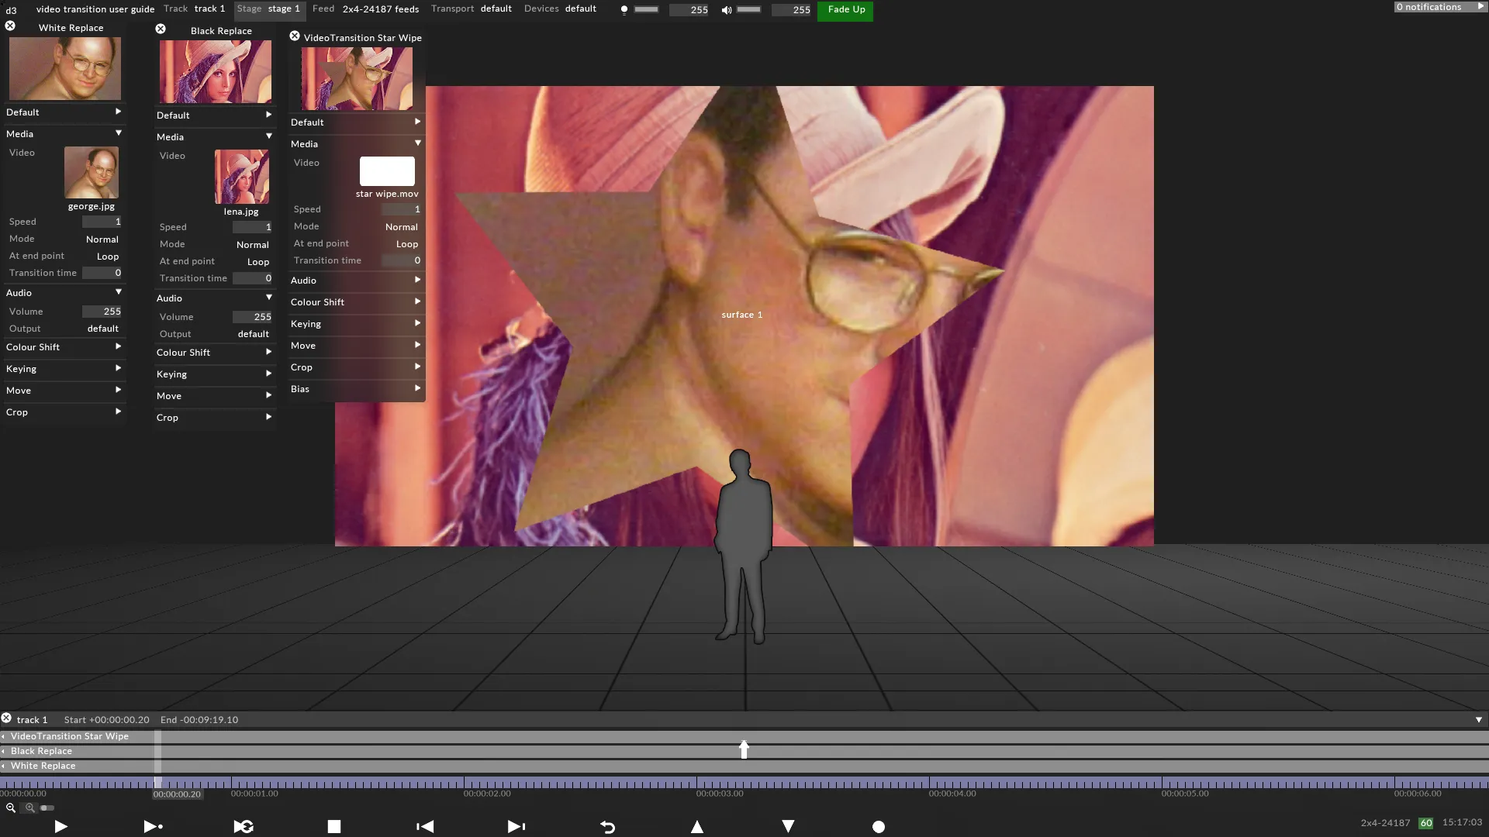This screenshot has height=837, width=1489.
Task: Click the skip to beginning transport icon
Action: tap(424, 825)
